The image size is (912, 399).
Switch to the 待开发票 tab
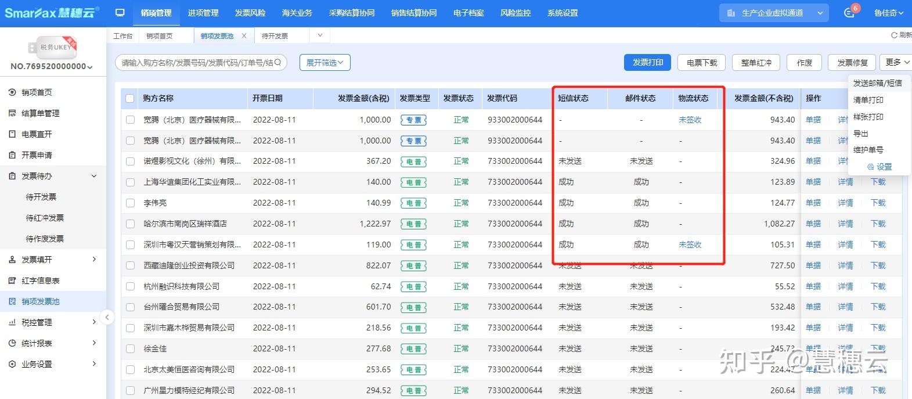pyautogui.click(x=275, y=36)
